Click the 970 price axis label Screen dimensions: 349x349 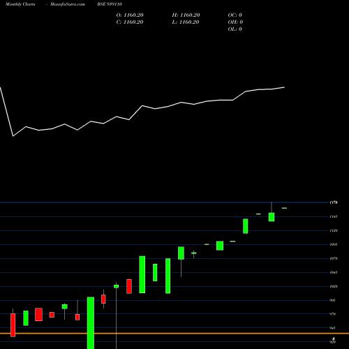coord(333,314)
